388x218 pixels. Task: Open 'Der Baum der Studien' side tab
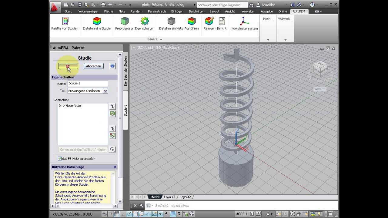click(x=125, y=71)
